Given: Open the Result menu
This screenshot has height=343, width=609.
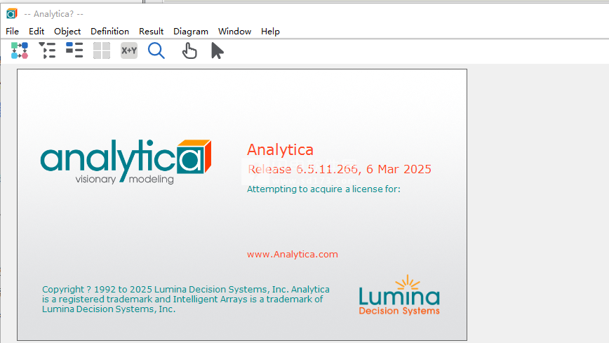Looking at the screenshot, I should coord(151,32).
